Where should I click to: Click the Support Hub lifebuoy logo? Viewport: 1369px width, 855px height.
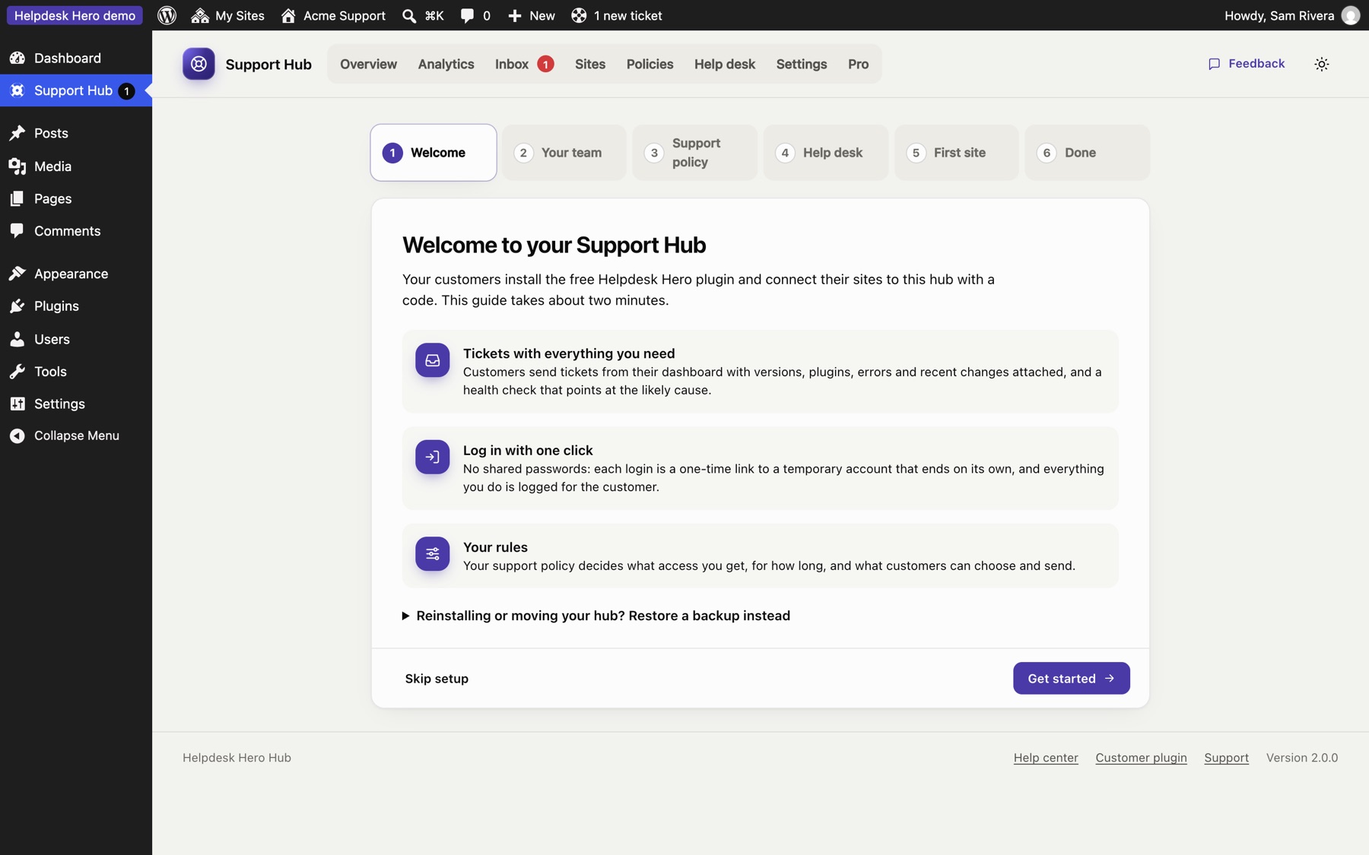click(199, 64)
